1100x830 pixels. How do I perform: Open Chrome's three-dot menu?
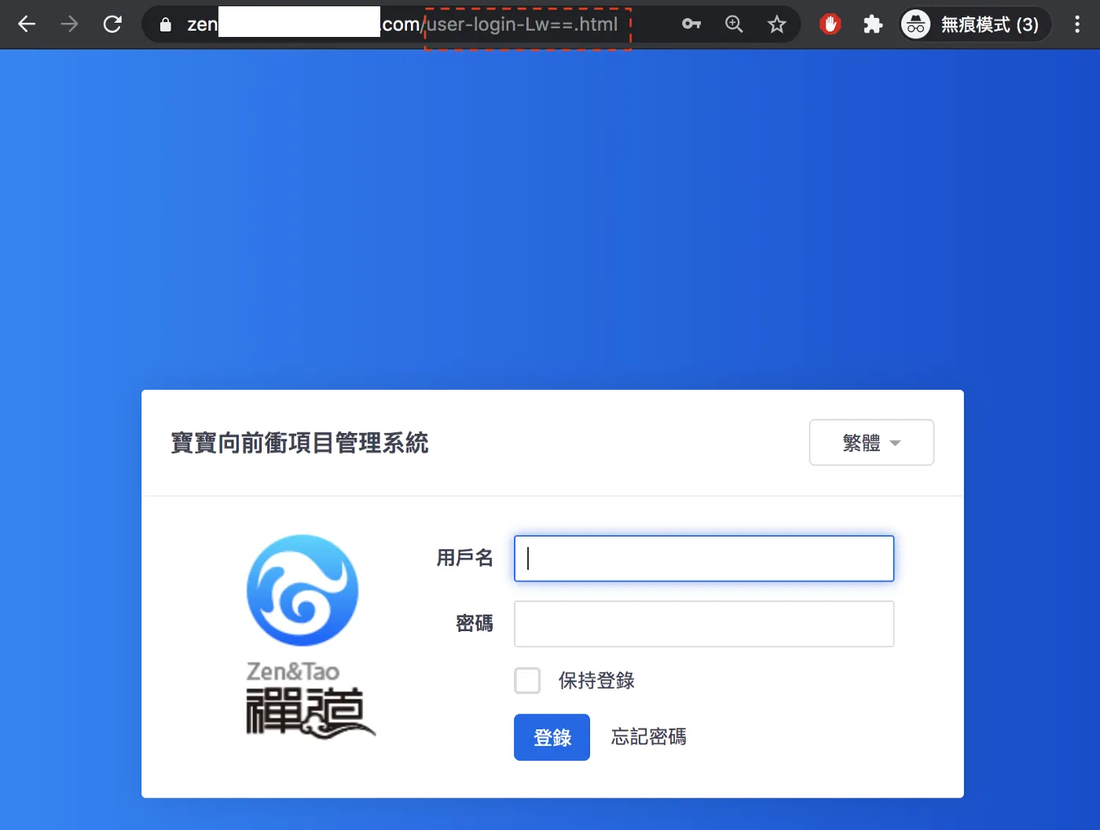coord(1077,24)
